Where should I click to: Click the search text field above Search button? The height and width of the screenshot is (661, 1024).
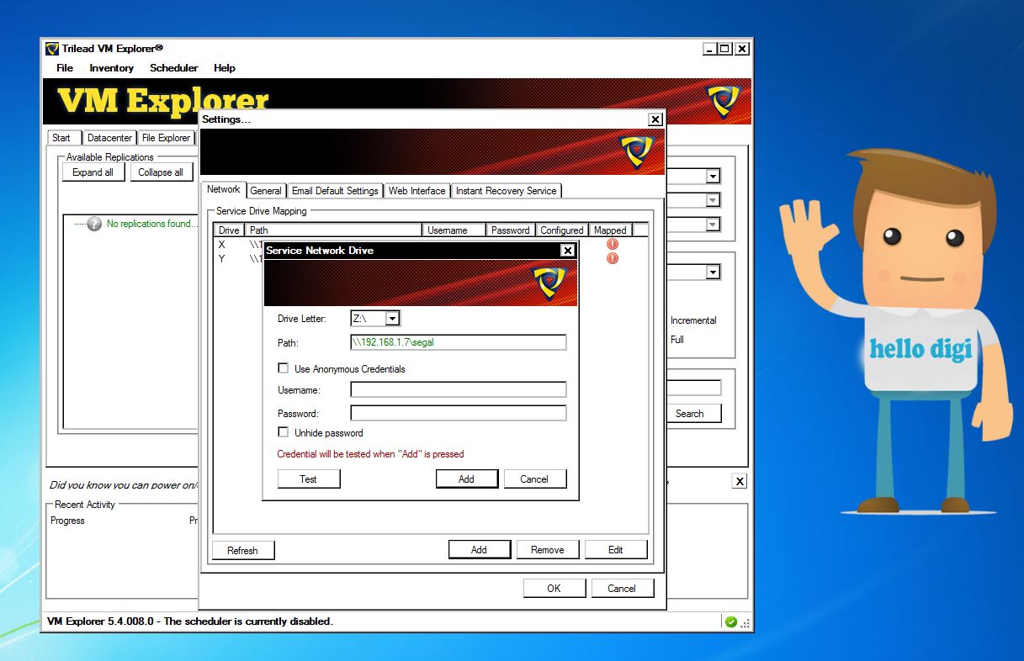[694, 388]
